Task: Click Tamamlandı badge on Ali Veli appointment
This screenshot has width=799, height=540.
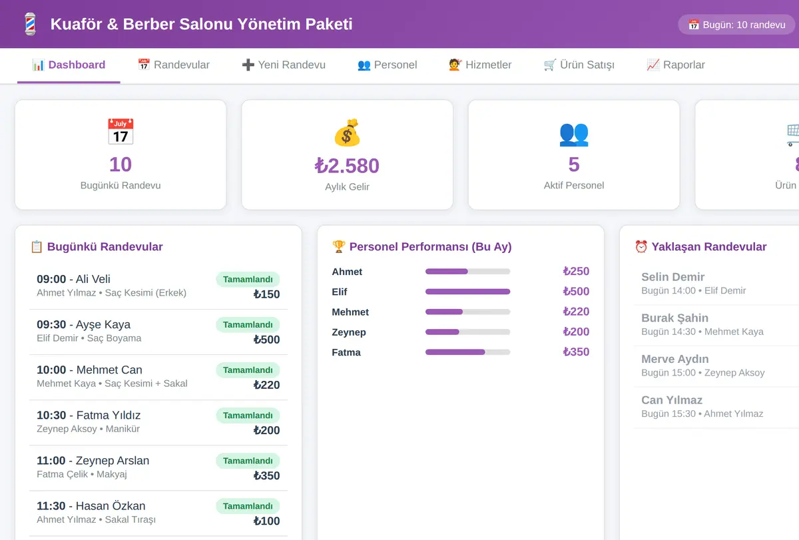Action: tap(248, 280)
